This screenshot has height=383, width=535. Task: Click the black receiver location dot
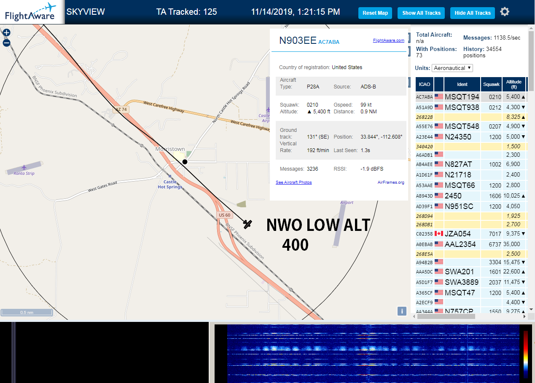point(185,162)
